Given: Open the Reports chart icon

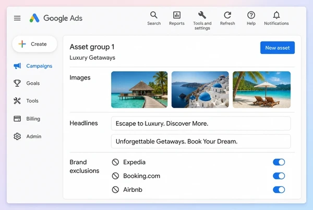Looking at the screenshot, I should (177, 15).
